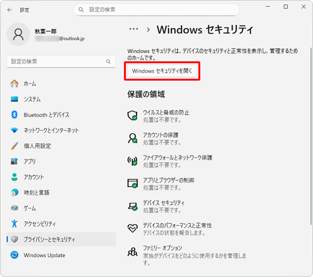This screenshot has width=313, height=277.
Task: Click the 時刻と言語 globe clock icon
Action: tap(14, 193)
